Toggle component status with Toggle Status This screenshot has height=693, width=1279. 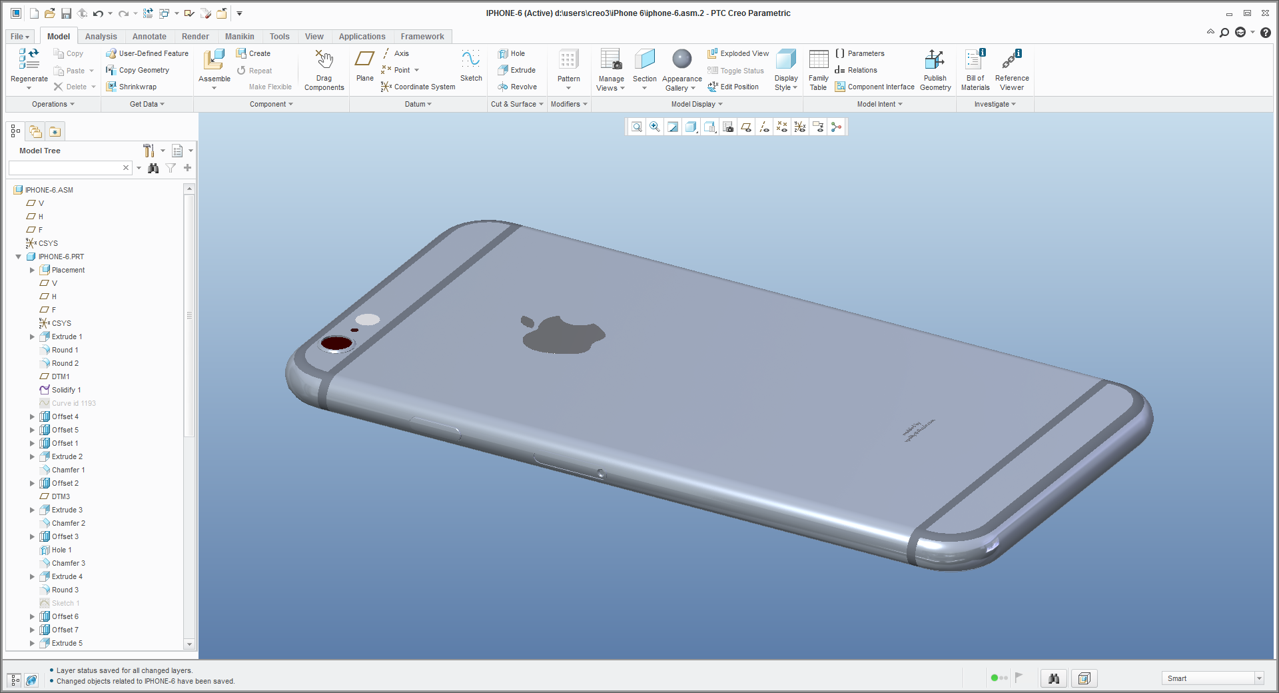click(x=735, y=70)
